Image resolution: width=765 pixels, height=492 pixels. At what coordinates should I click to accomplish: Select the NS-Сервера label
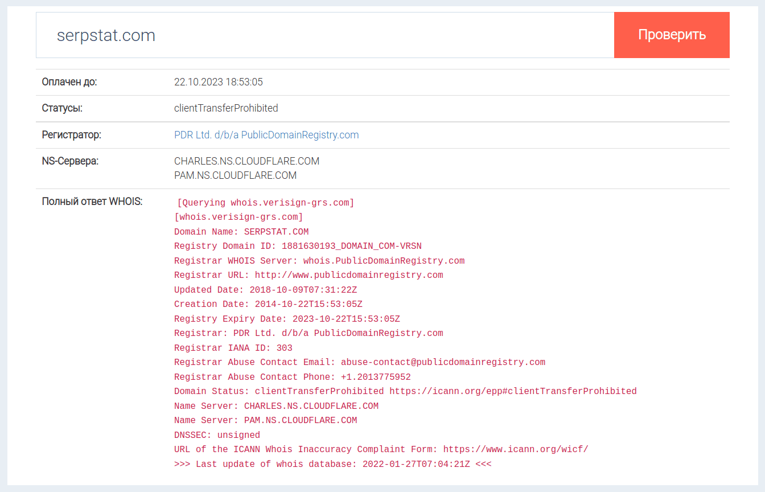[x=70, y=161]
